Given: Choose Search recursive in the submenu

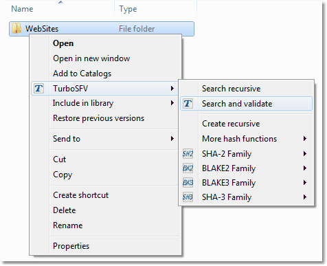Looking at the screenshot, I should [246, 89].
